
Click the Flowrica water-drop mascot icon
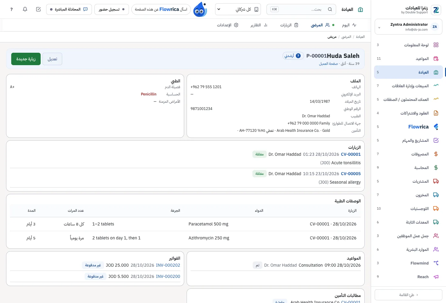click(200, 9)
